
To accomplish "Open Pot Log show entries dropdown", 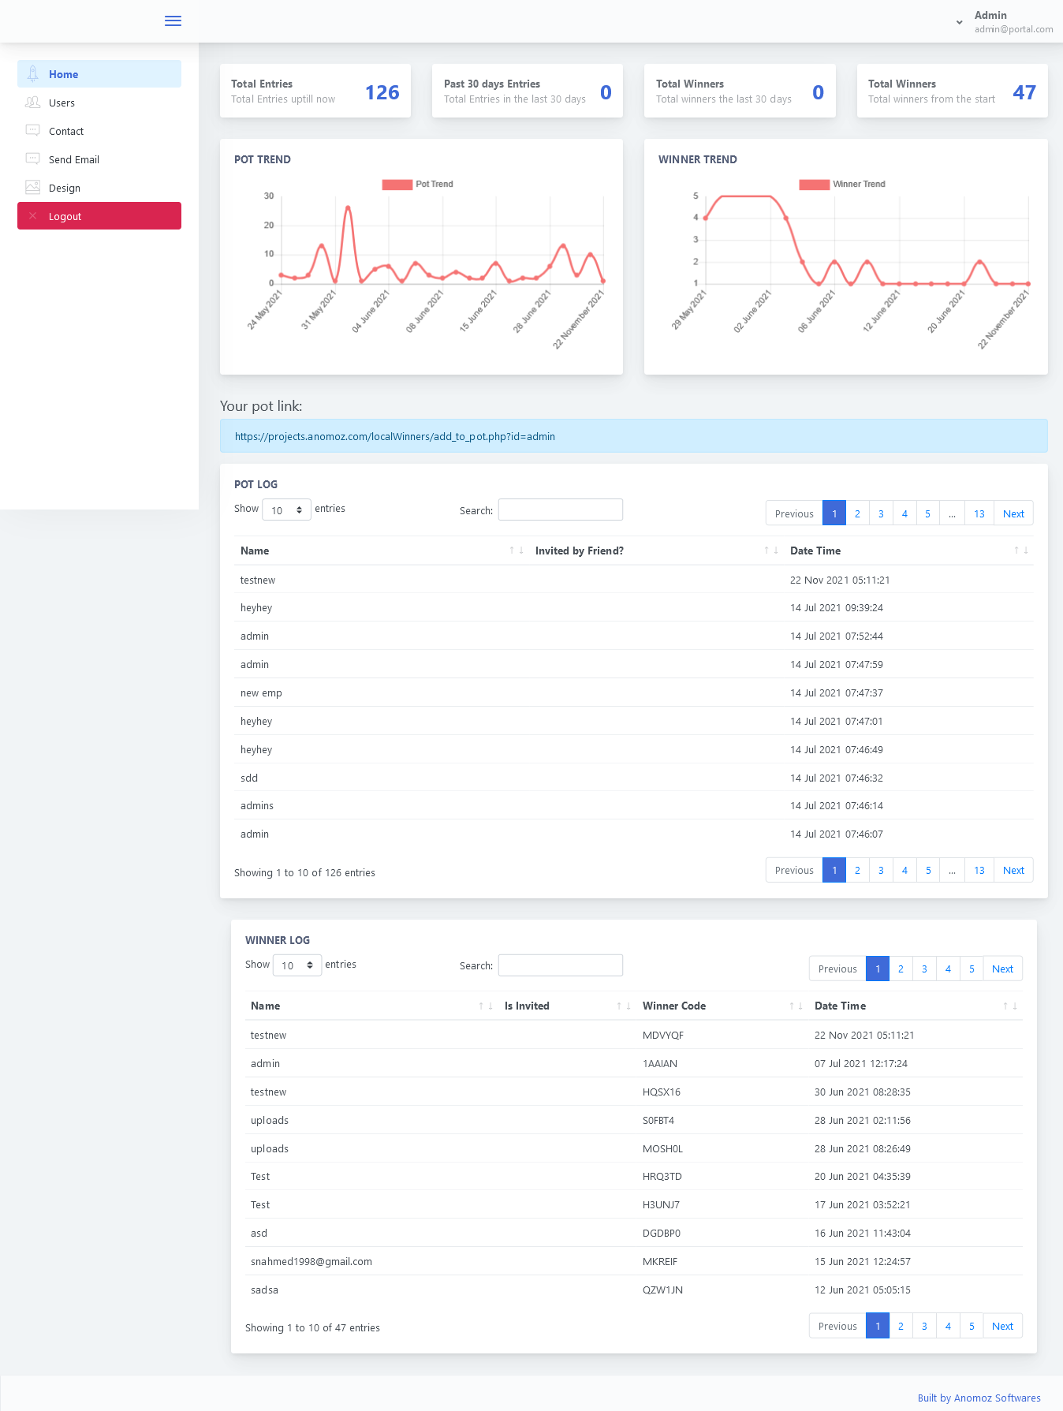I will point(286,510).
